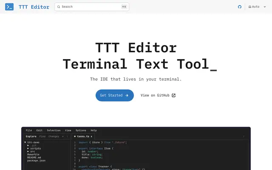Screen dimensions: 272x170
Task: Click the 'title: string;' code line
Action: pyautogui.click(x=92, y=154)
